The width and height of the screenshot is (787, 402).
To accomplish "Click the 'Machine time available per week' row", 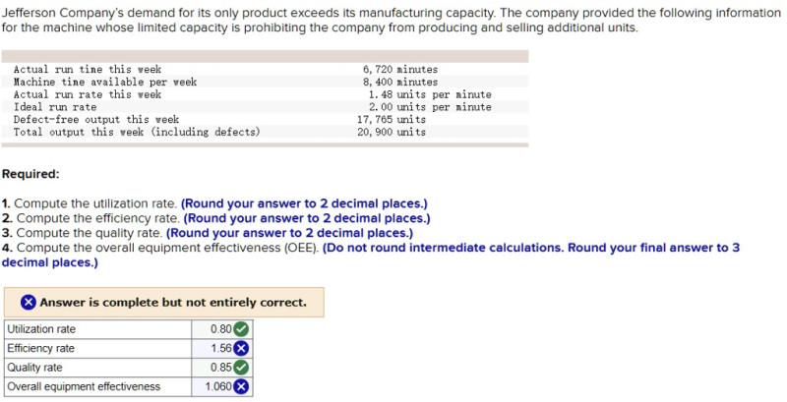I will pyautogui.click(x=105, y=83).
